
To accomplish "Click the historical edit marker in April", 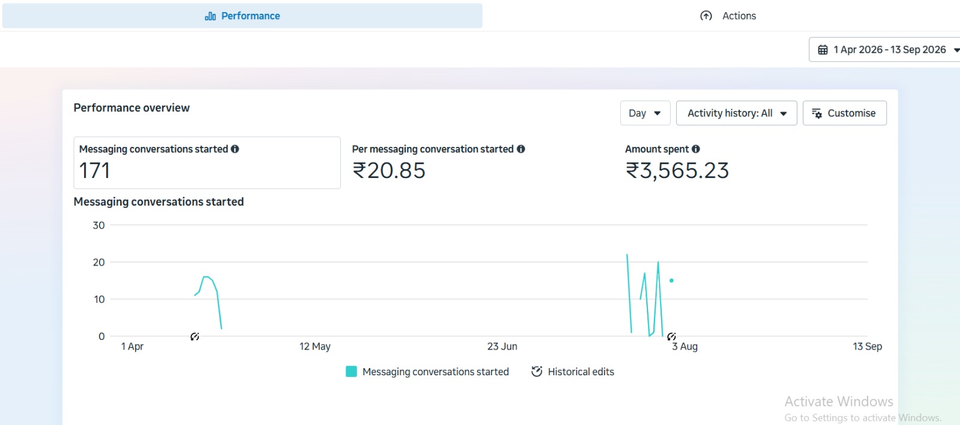I will 194,337.
